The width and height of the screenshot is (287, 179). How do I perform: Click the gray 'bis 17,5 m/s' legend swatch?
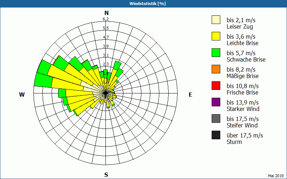pos(216,118)
